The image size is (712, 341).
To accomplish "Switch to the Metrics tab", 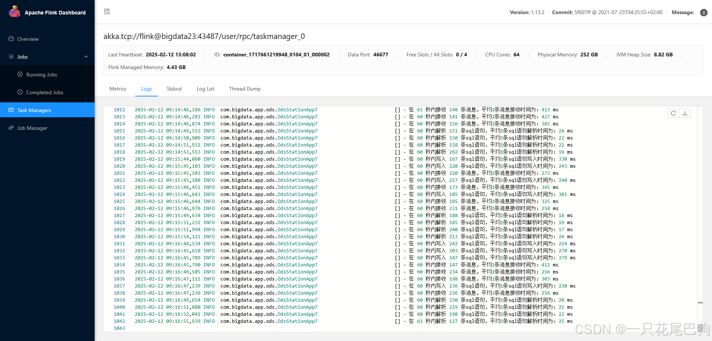I will coord(118,89).
